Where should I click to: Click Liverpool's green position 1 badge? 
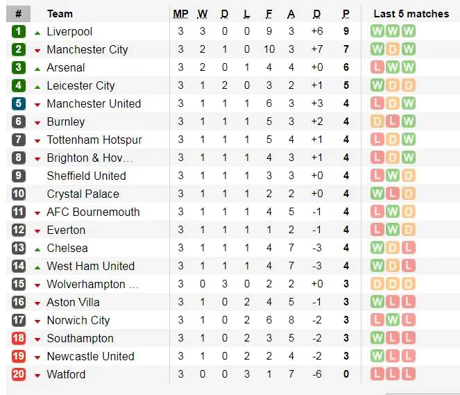pos(19,31)
